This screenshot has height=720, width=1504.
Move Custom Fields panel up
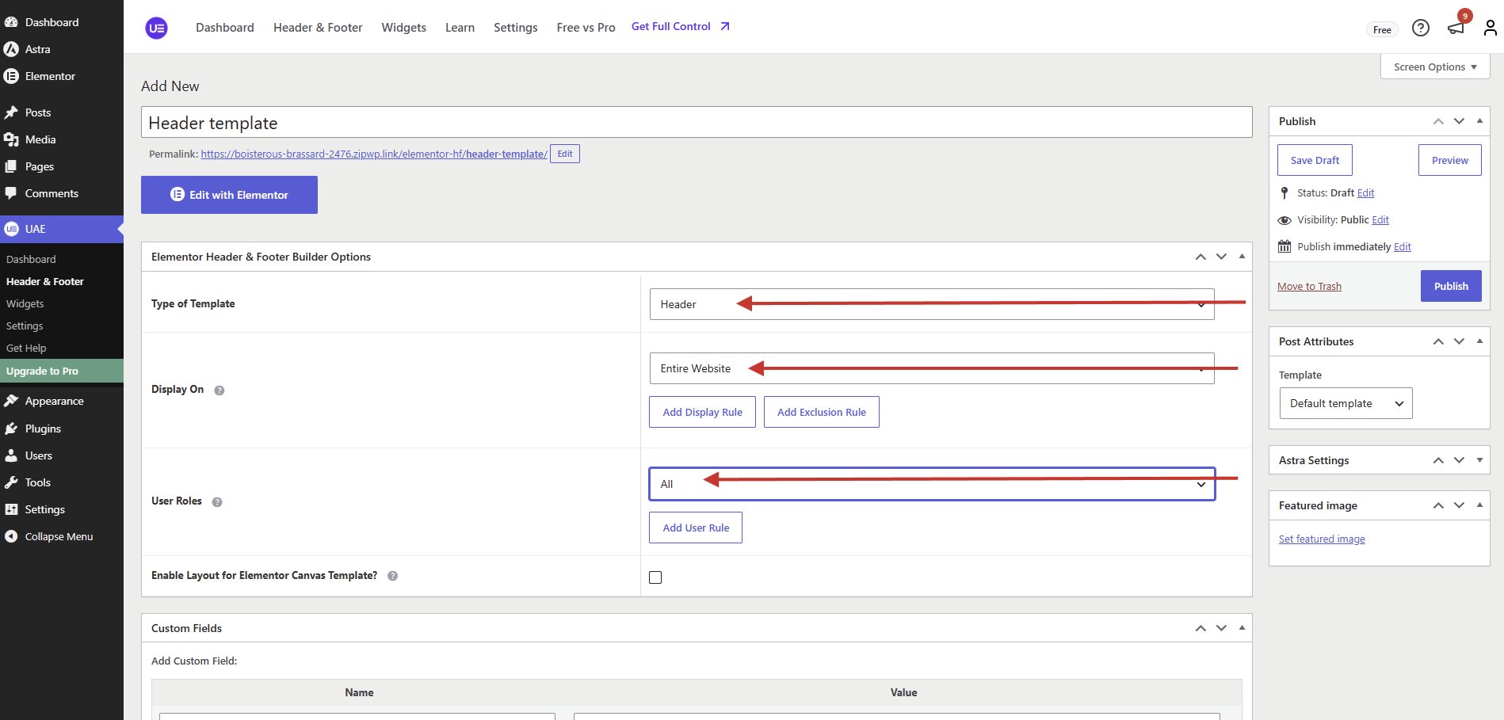[x=1201, y=628]
